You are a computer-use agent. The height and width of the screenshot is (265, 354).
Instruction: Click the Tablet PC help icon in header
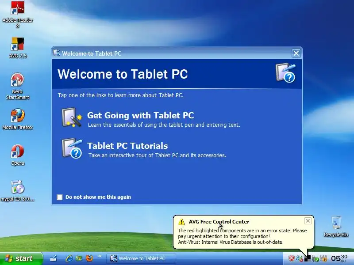pos(285,73)
